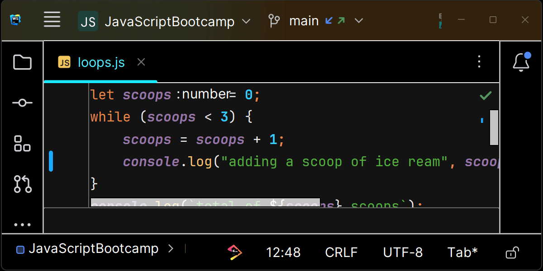Minimize the WebStorm window
The height and width of the screenshot is (271, 543).
click(462, 20)
